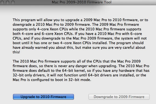Click the line starting "This program will allow"
This screenshot has width=156, height=104.
[x=80, y=20]
